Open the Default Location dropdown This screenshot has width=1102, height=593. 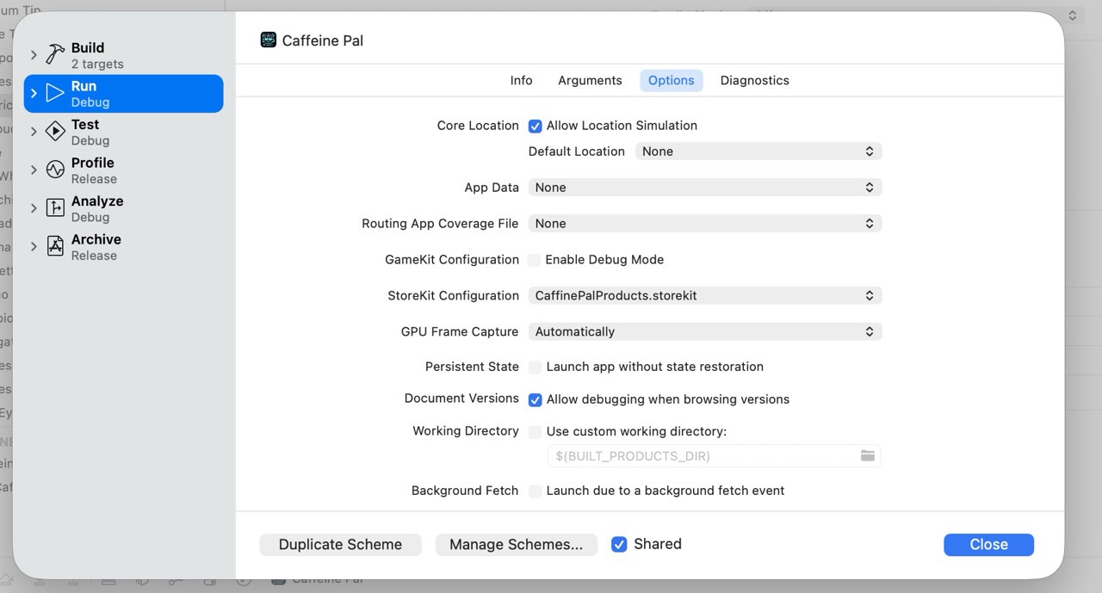[x=758, y=151]
